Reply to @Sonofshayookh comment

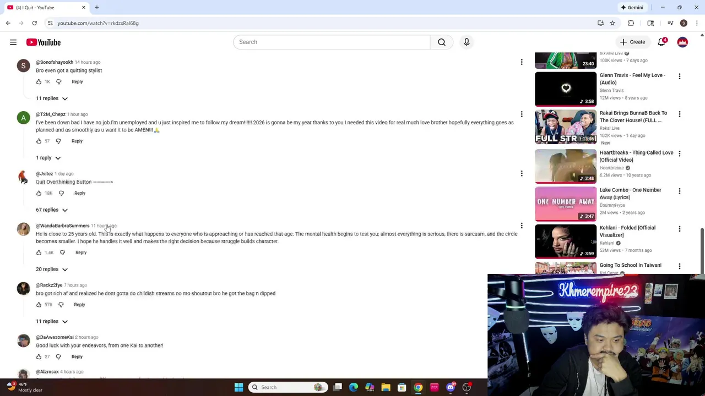pos(77,81)
